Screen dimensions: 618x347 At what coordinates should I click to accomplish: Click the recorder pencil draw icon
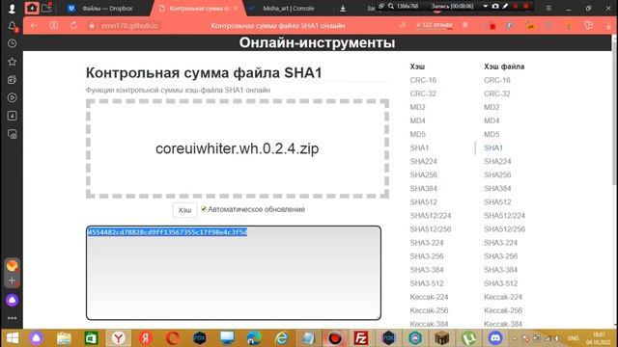click(505, 6)
